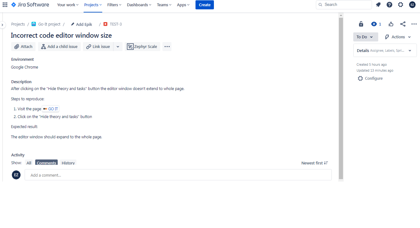Toggle access restrictions via the lock icon

361,24
